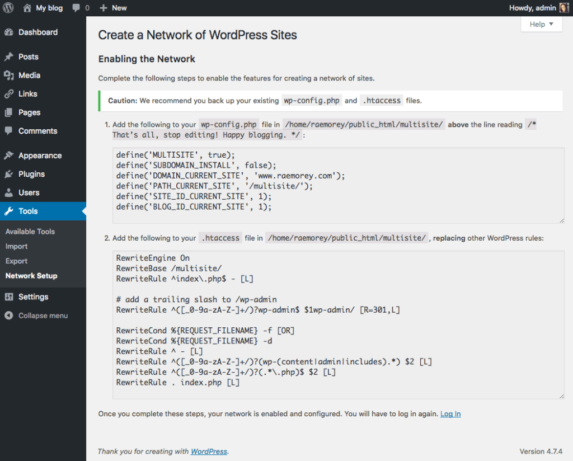Click the 'Log In' link

point(450,413)
